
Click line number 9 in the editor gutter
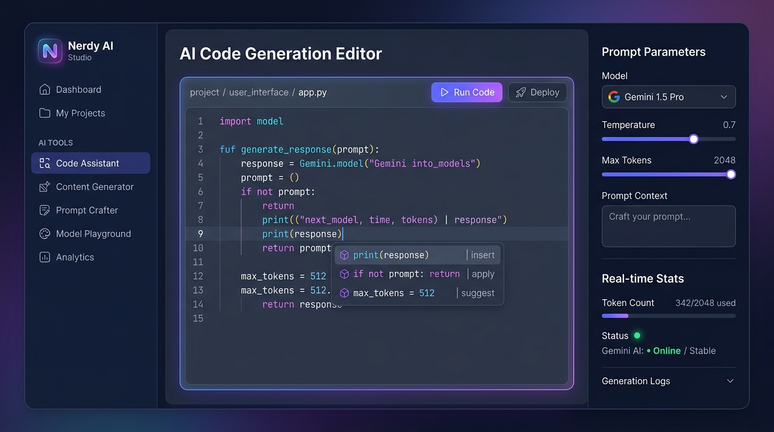click(x=201, y=234)
